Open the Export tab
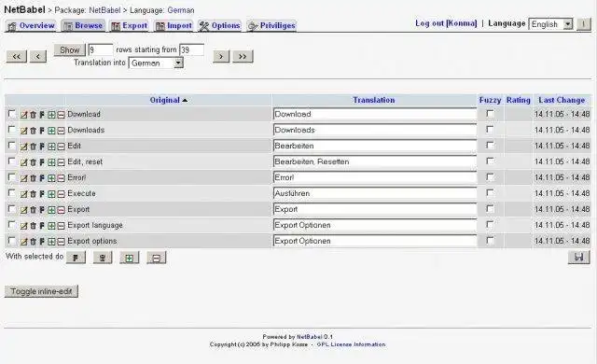Screen dimensions: 597x364 (130, 25)
